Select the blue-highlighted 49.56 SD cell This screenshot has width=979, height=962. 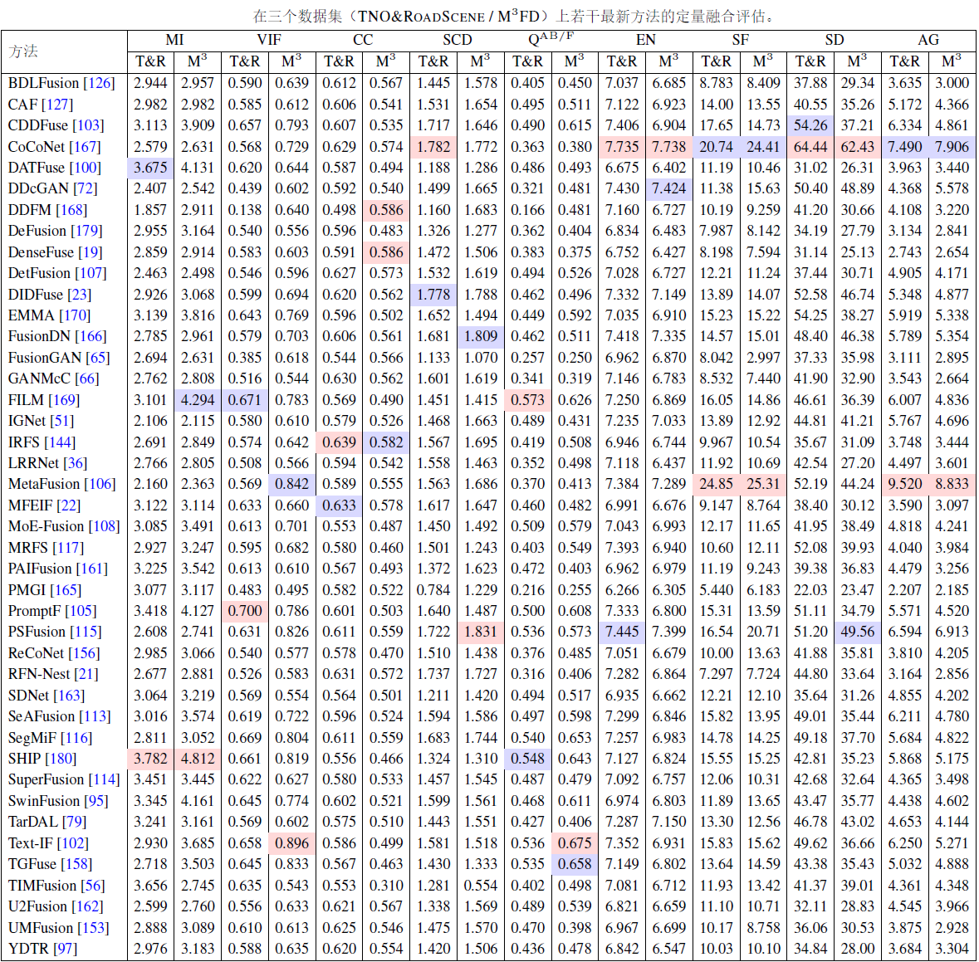(857, 632)
